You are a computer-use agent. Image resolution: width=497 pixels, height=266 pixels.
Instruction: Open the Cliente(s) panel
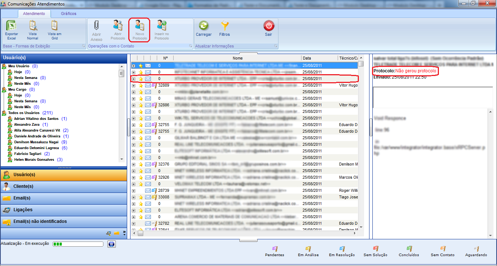(23, 186)
